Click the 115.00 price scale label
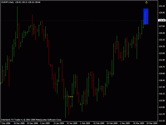 (162, 100)
